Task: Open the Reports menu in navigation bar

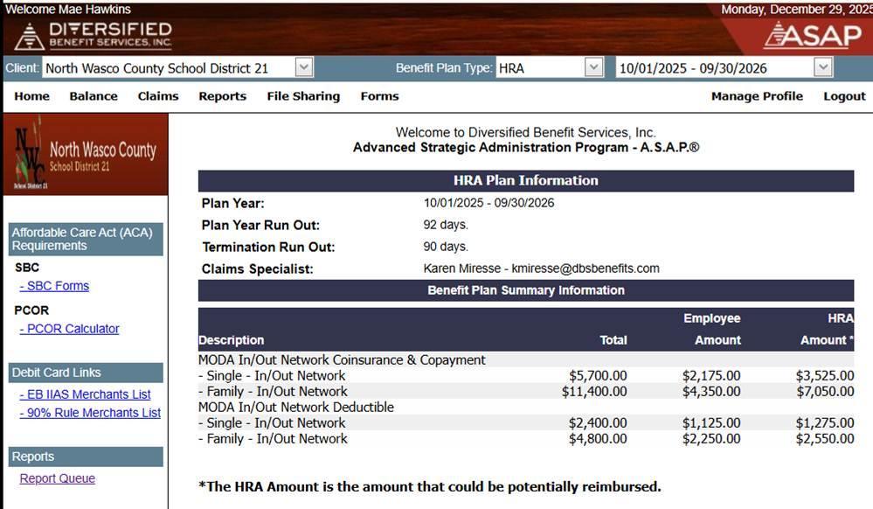Action: point(222,96)
